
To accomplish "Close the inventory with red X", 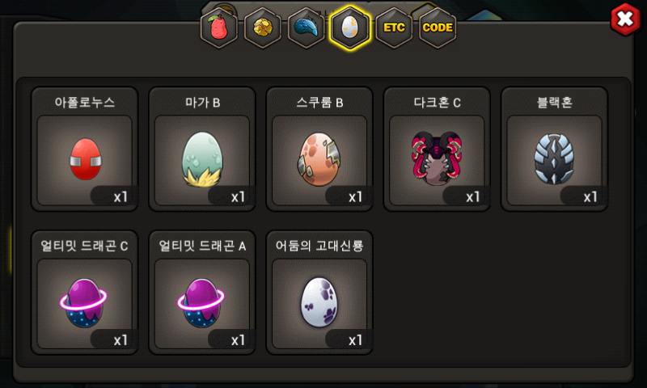I will (x=625, y=19).
